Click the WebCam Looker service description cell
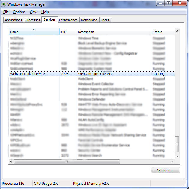Image resolution: width=189 pixels, height=189 pixels. [95, 74]
